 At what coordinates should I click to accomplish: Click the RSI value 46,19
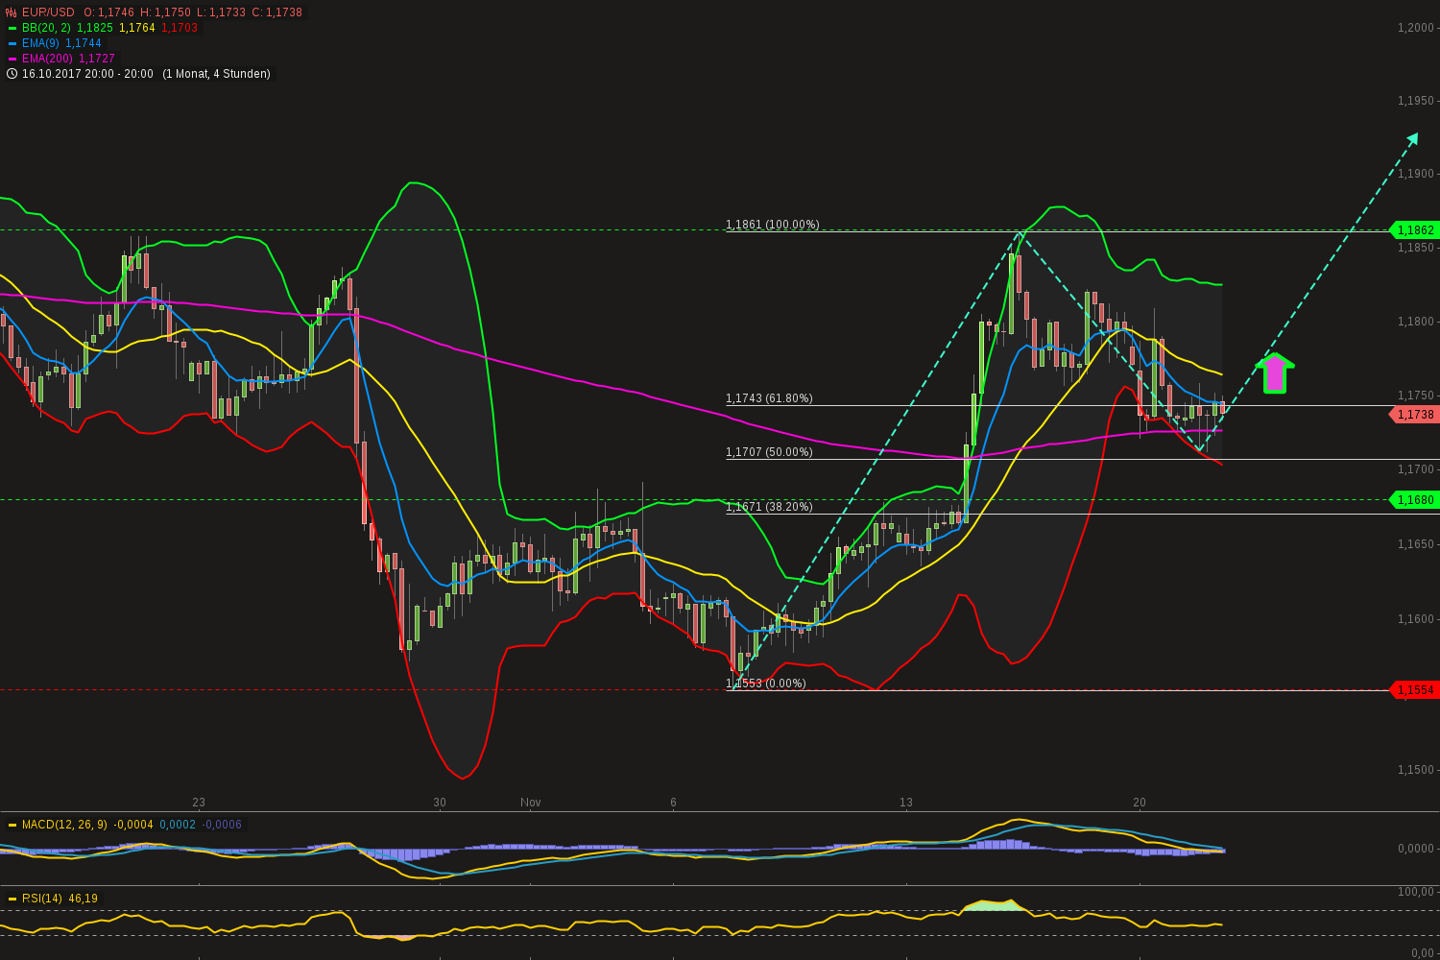click(83, 899)
